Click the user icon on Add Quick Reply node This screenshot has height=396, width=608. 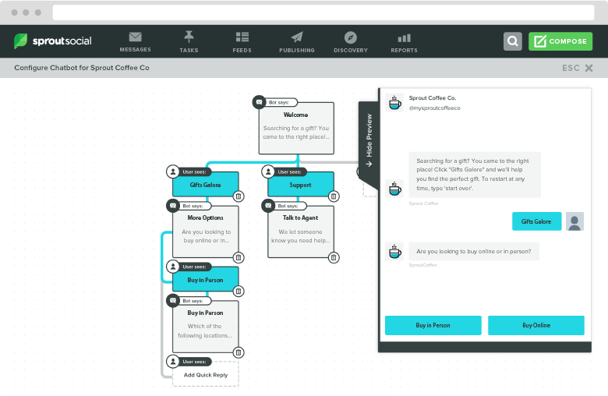pos(173,362)
